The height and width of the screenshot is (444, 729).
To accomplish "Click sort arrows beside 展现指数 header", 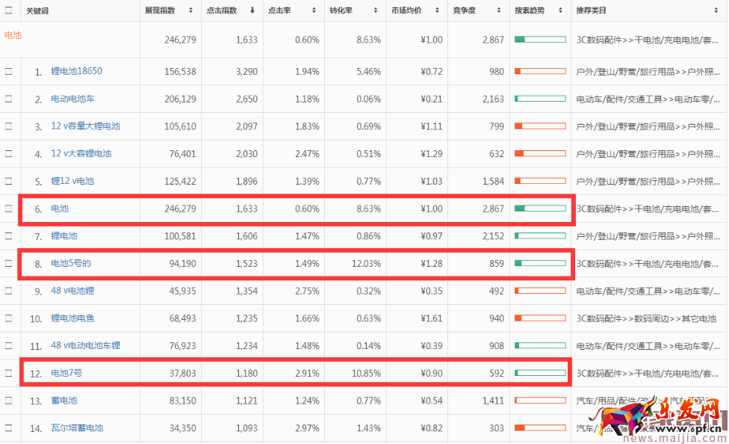I will (191, 10).
